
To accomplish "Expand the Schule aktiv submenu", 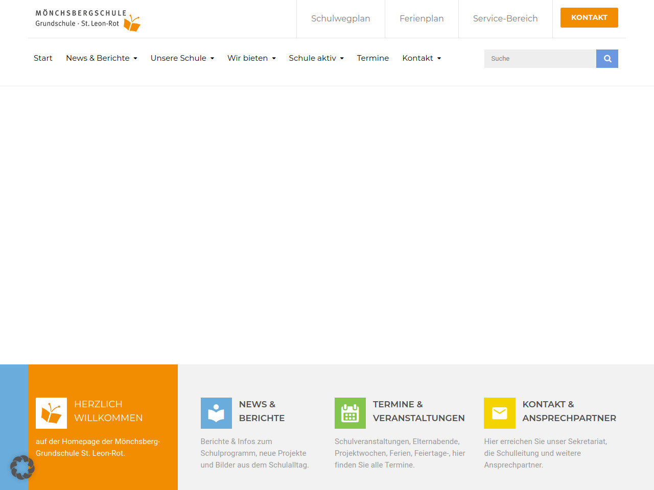I will pyautogui.click(x=316, y=58).
